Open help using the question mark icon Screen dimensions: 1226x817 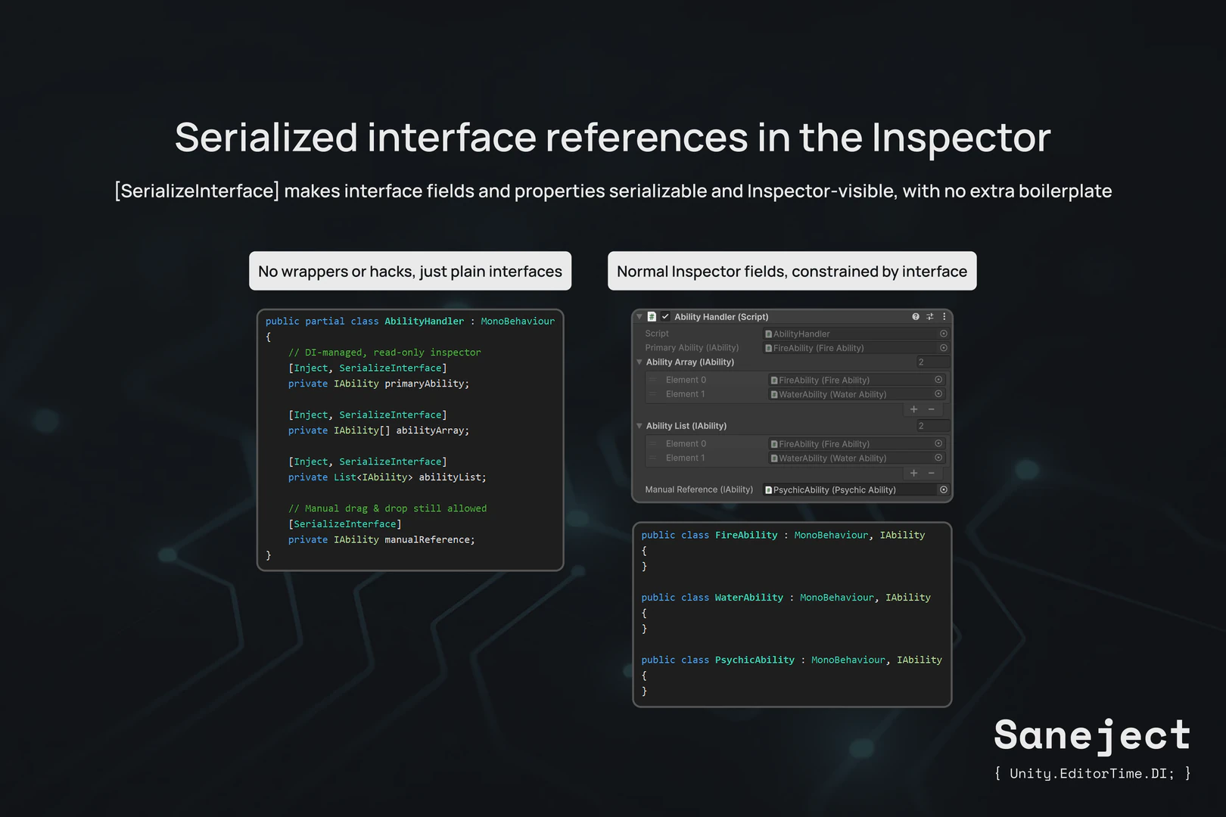915,316
